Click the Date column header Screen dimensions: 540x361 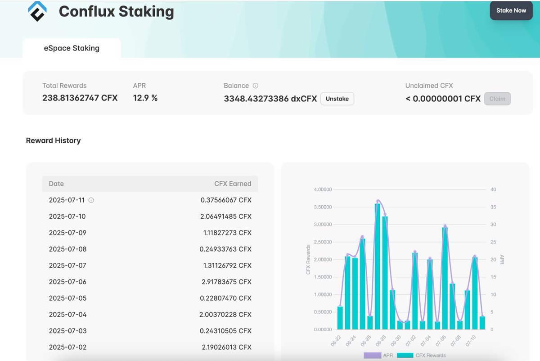(x=56, y=184)
